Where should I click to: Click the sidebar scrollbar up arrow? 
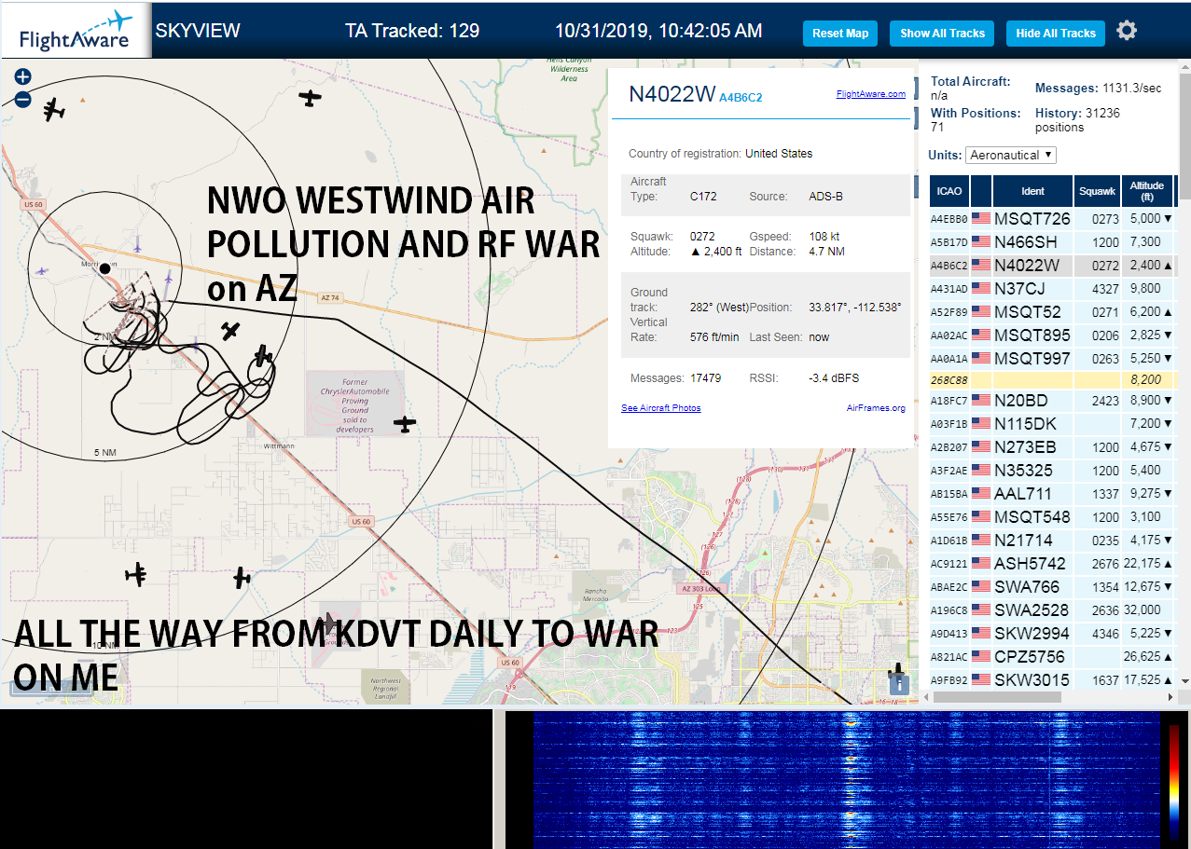(x=1184, y=66)
